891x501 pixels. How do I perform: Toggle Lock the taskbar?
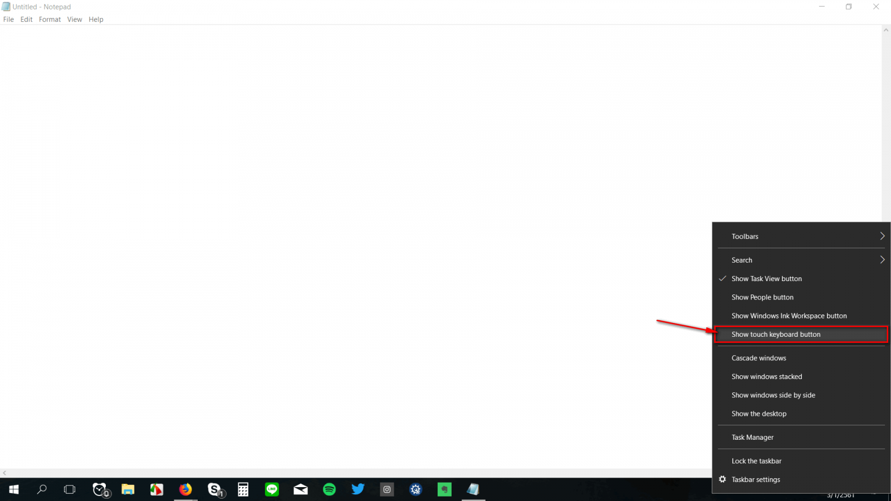click(801, 461)
